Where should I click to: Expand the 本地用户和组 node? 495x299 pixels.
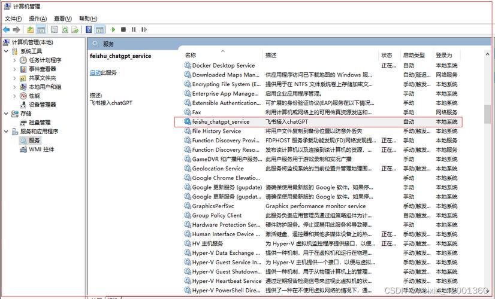[x=14, y=87]
